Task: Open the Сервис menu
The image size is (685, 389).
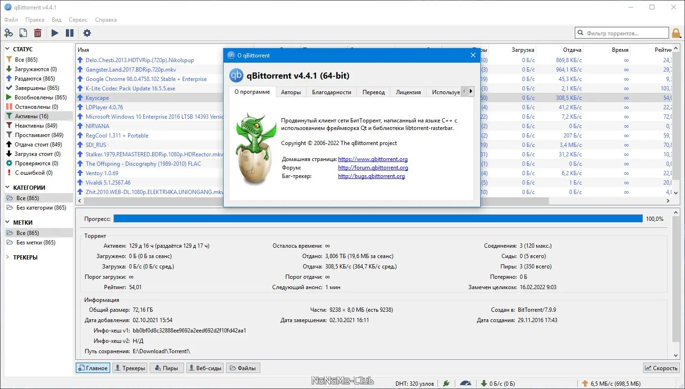Action: point(78,20)
